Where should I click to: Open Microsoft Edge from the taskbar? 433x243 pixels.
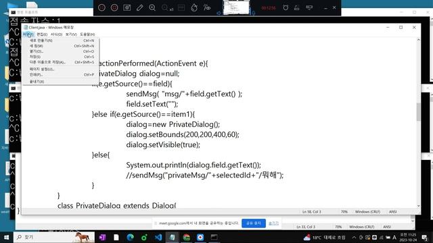(x=131, y=237)
